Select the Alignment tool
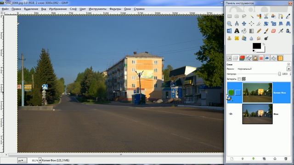The height and width of the screenshot is (165, 294). coord(251,23)
